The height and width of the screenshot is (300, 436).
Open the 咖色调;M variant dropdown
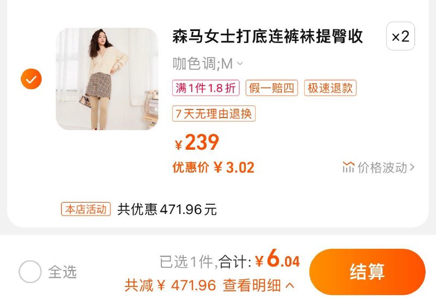point(208,64)
